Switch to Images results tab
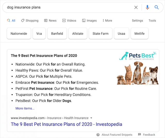The image size is (165, 138). (89, 20)
